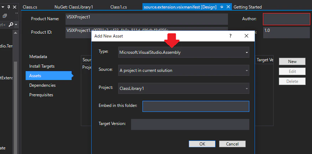Click the OK button in the dialog
Screen dimensions: 312x154
(202, 144)
